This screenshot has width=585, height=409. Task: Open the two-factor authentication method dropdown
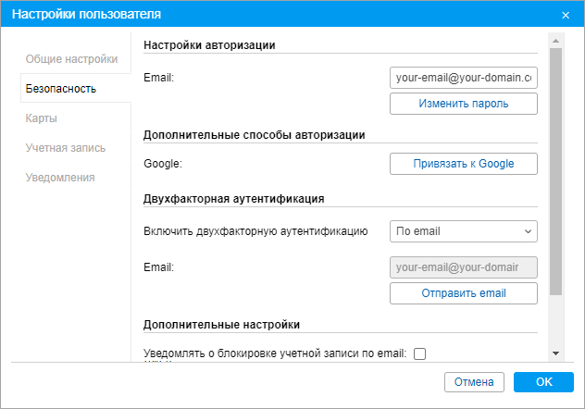tap(463, 231)
